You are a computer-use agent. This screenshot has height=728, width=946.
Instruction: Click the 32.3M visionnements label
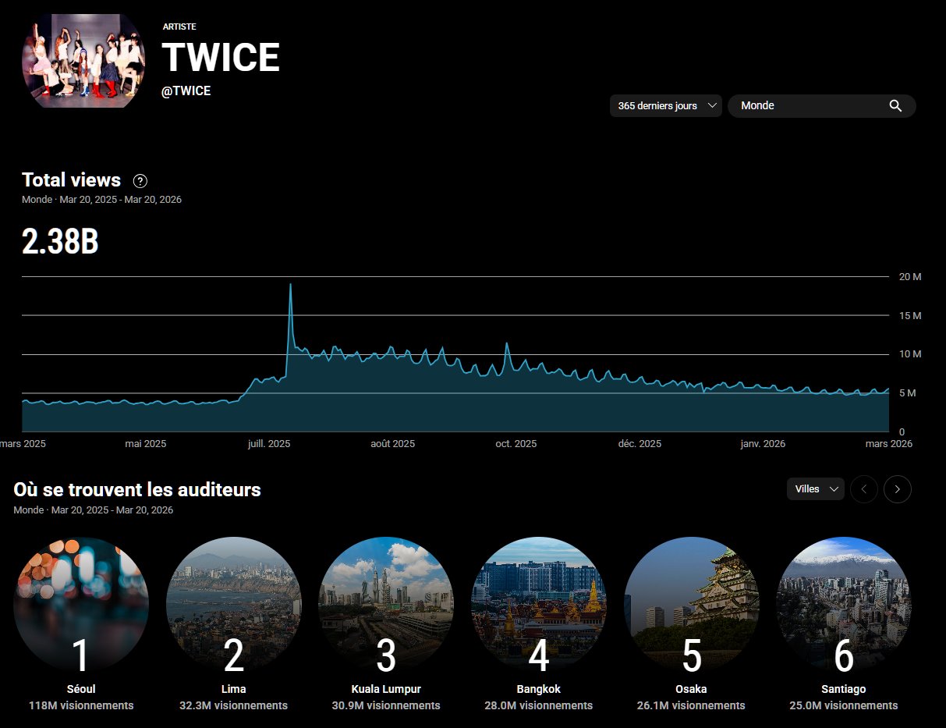coord(233,705)
